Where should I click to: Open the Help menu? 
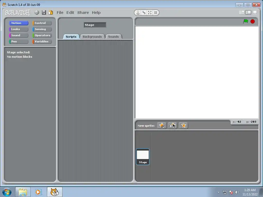(96, 13)
